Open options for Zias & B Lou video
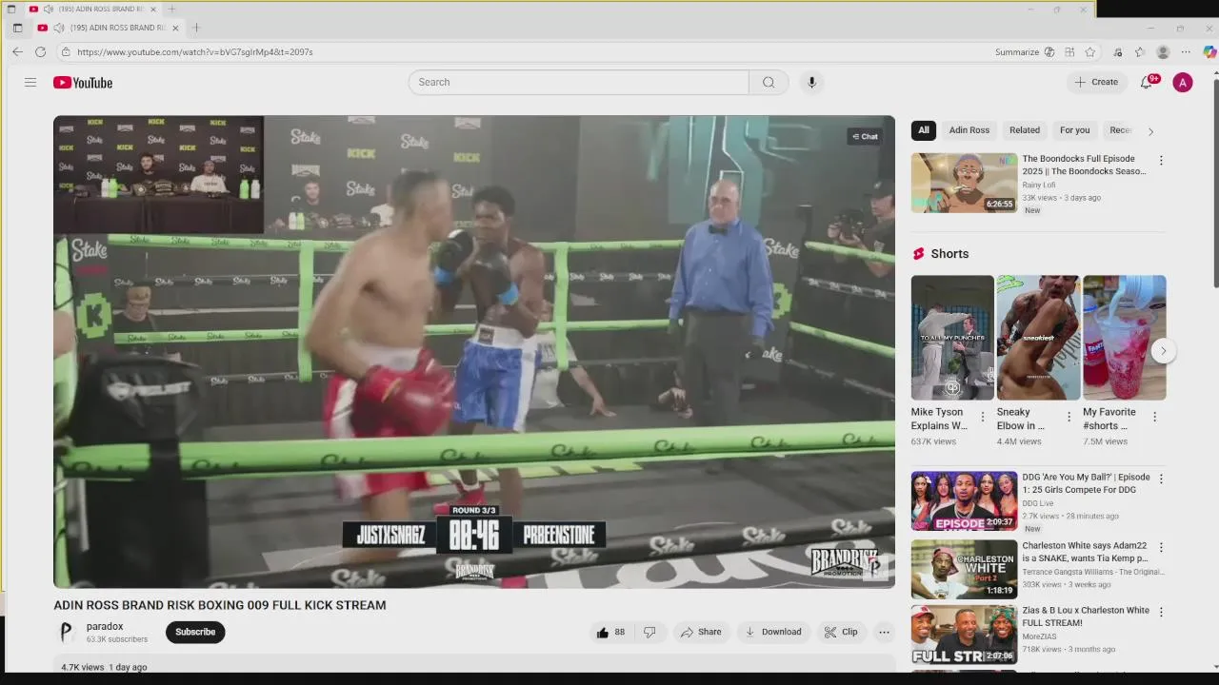This screenshot has width=1219, height=685. [x=1161, y=612]
